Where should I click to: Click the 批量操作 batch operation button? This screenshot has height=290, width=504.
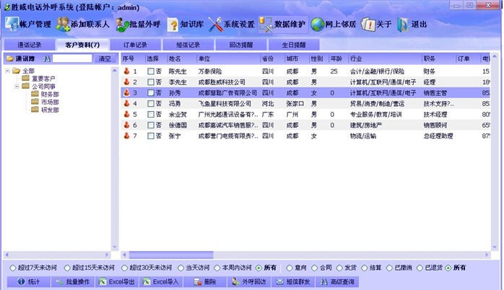[x=73, y=281]
